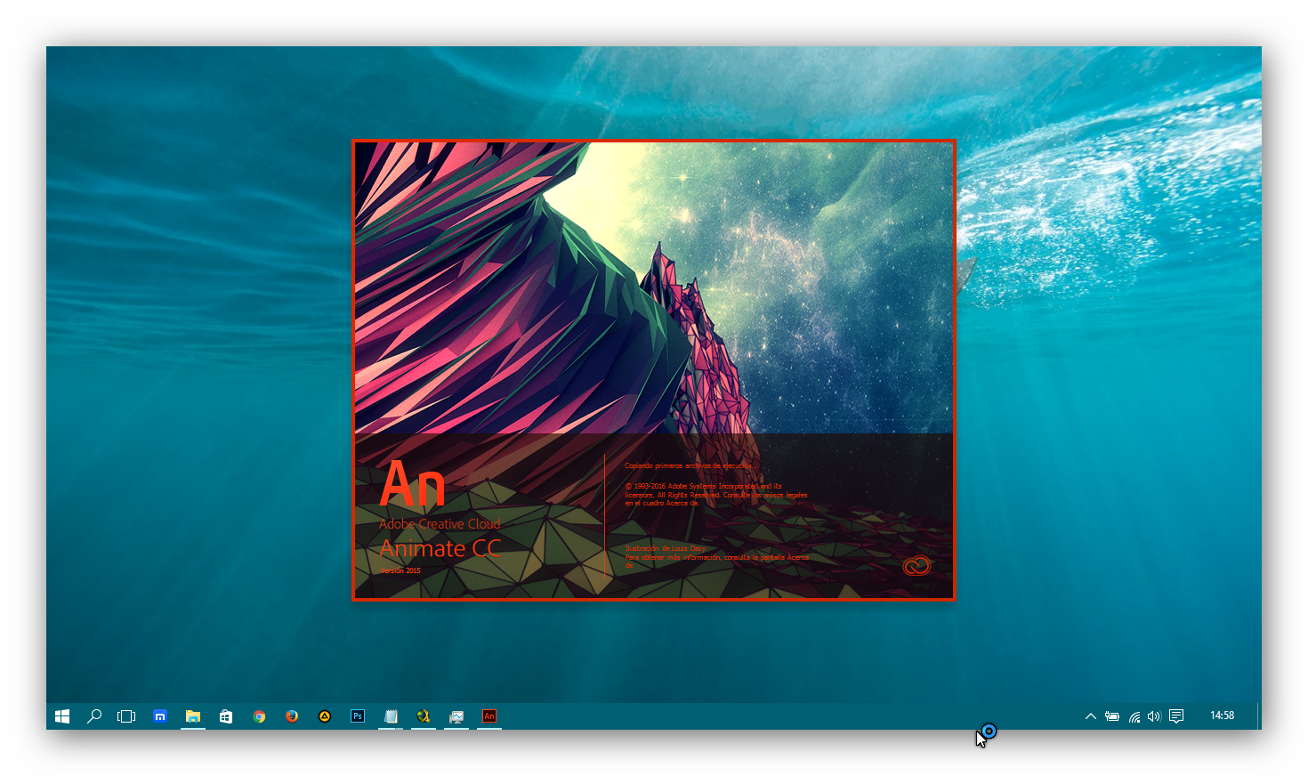
Task: Open the Windows Start menu
Action: click(x=62, y=716)
